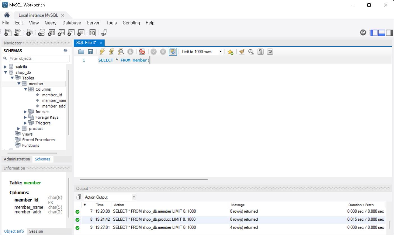The height and width of the screenshot is (235, 394).
Task: Create a new function icon
Action: [81, 33]
